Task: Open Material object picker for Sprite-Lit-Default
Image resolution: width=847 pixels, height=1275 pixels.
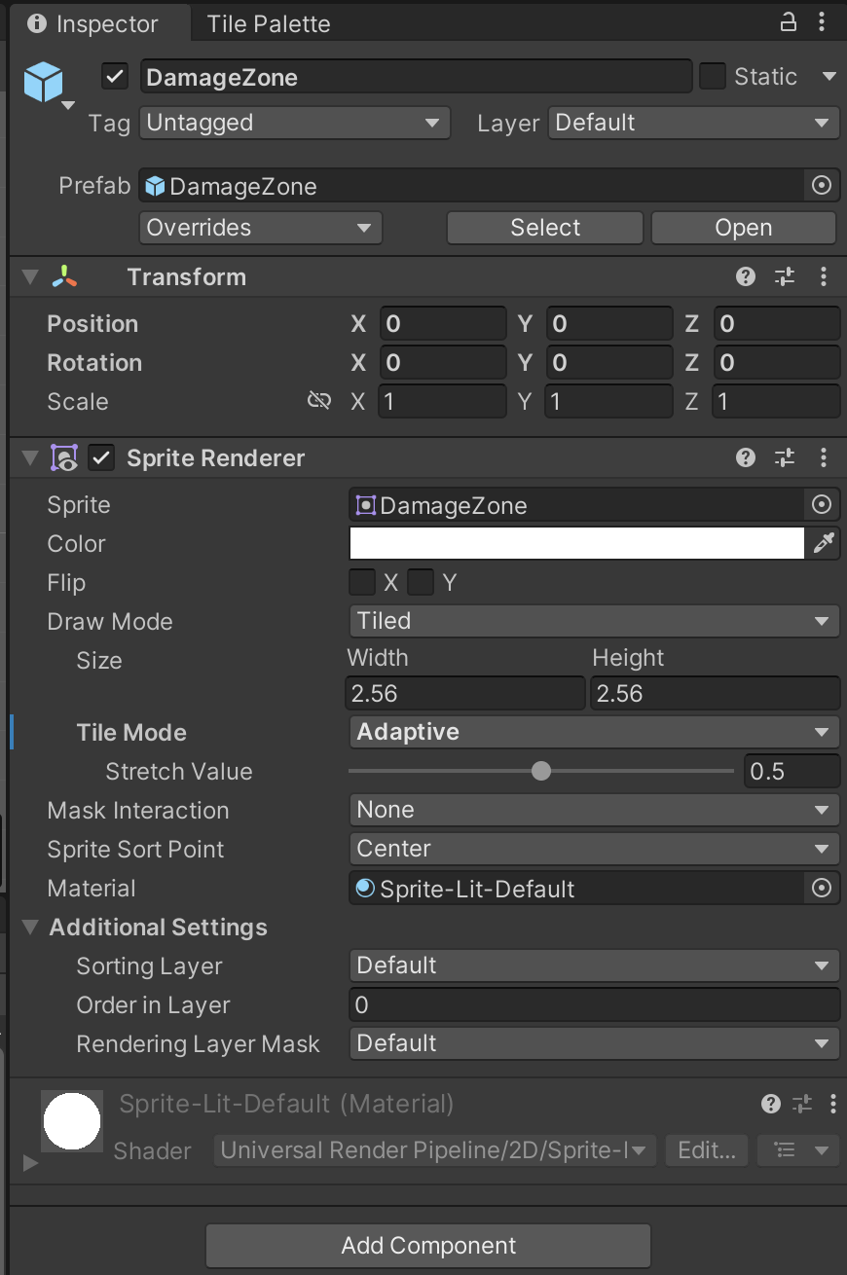Action: coord(822,888)
